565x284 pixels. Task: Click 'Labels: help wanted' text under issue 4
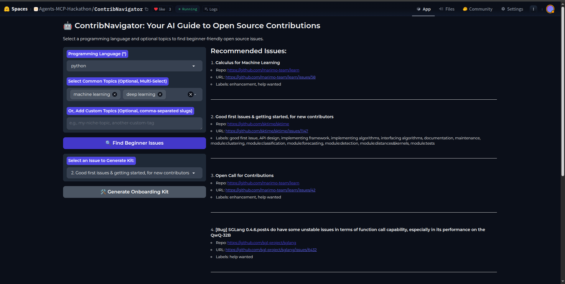(234, 257)
